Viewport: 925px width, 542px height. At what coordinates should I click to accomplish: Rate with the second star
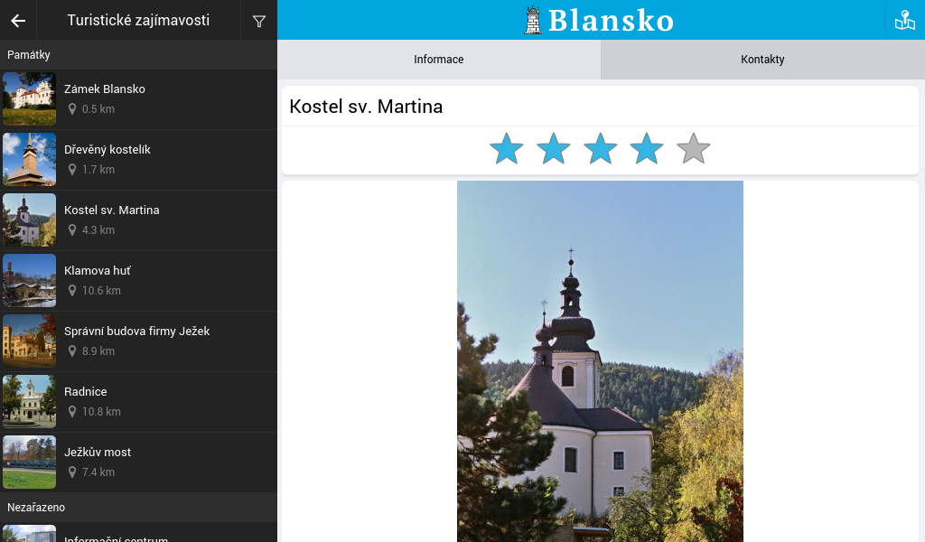554,148
